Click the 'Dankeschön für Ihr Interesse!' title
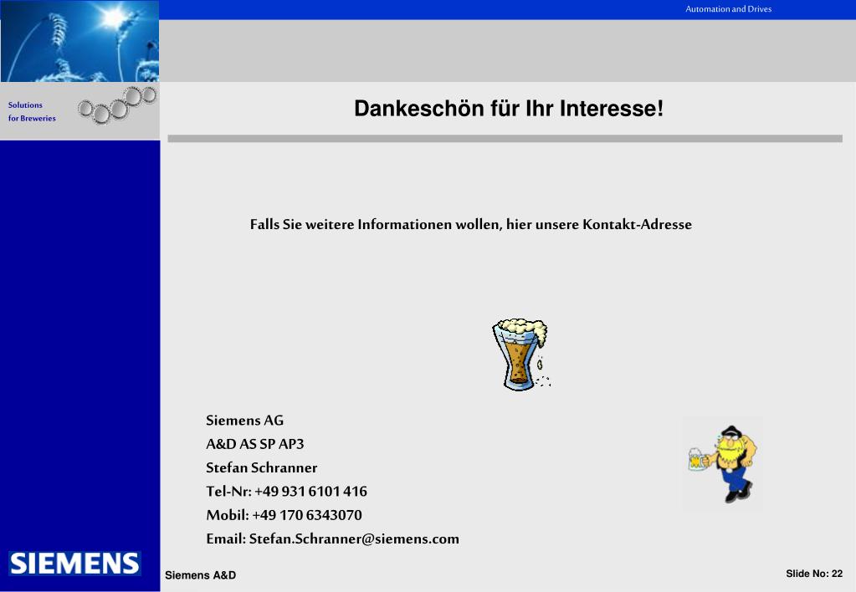Viewport: 856px width, 592px height. (x=509, y=109)
